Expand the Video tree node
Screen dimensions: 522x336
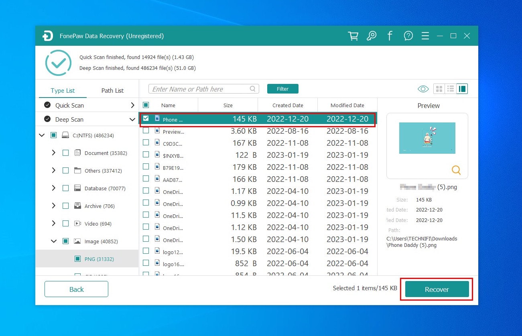coord(54,224)
